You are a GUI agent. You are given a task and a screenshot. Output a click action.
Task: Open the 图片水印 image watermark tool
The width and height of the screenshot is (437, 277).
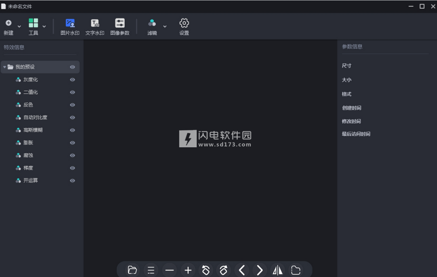click(70, 27)
